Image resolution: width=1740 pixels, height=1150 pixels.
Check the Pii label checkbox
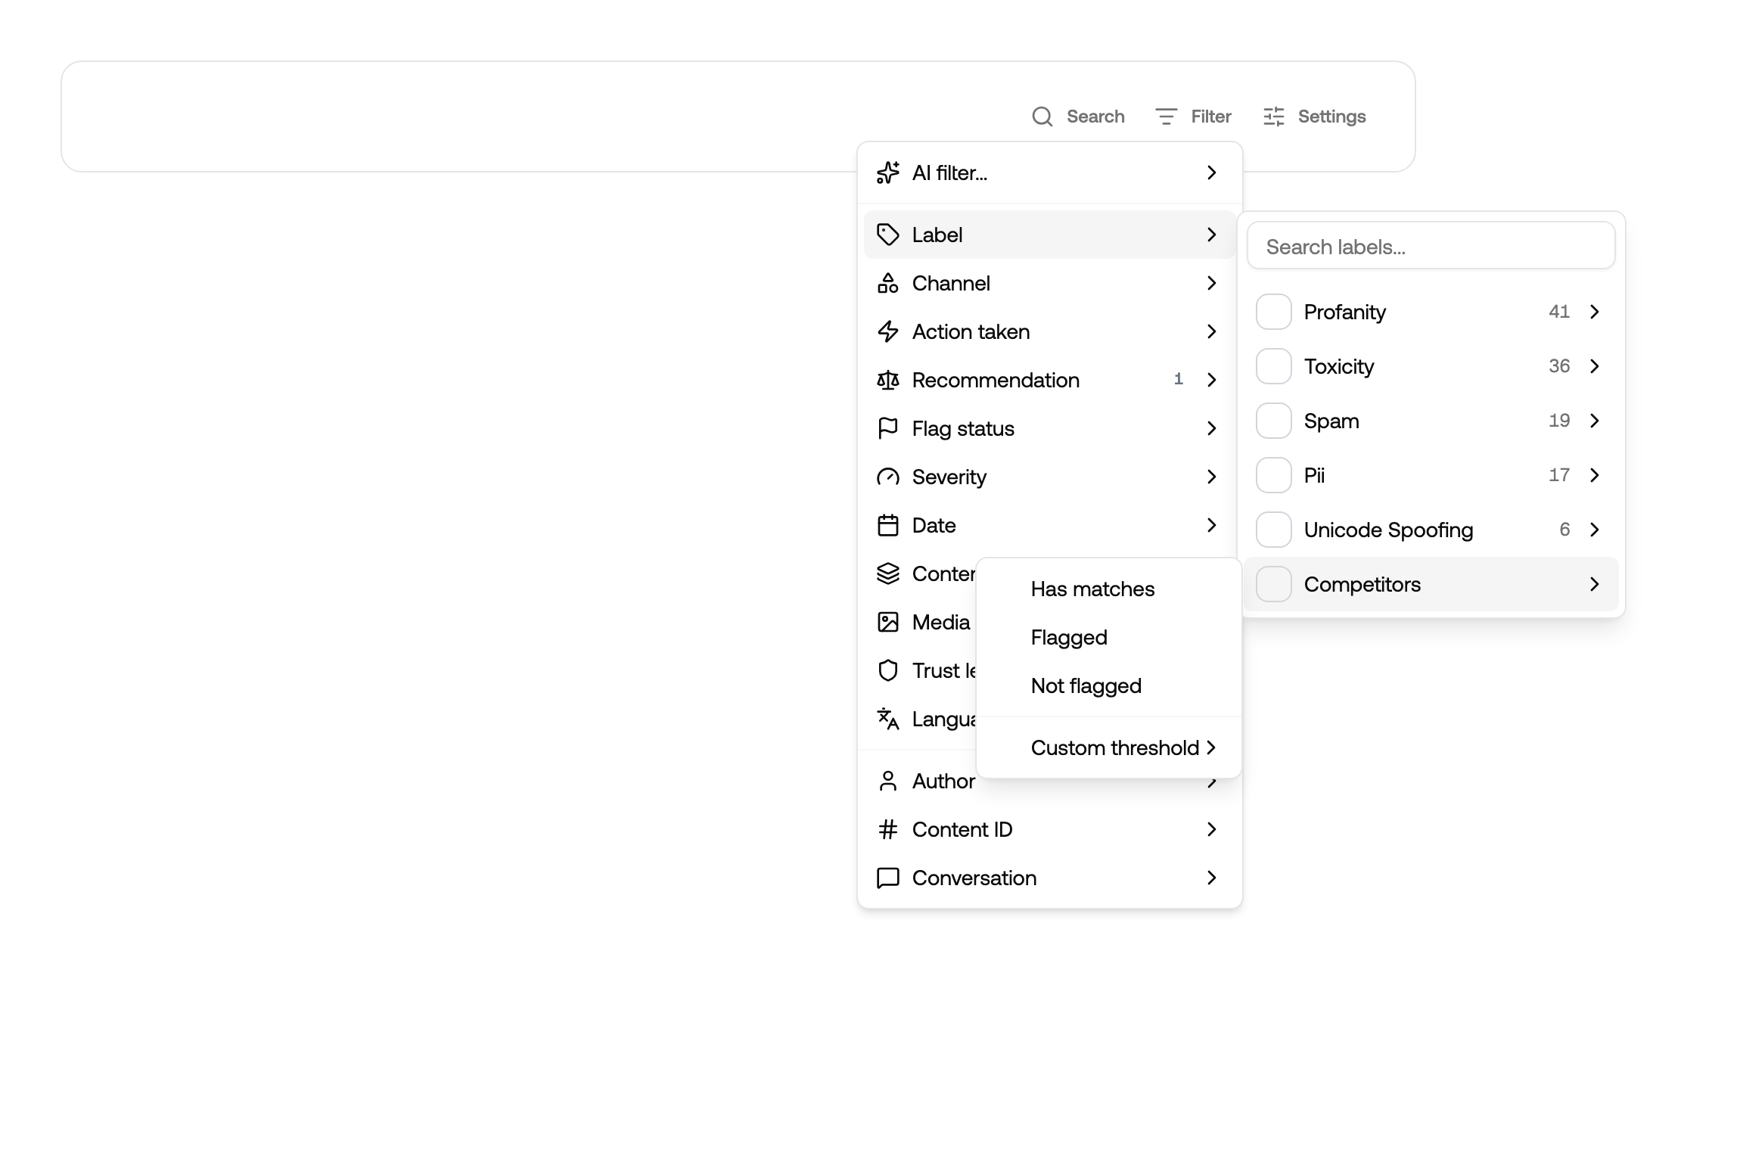pyautogui.click(x=1274, y=475)
